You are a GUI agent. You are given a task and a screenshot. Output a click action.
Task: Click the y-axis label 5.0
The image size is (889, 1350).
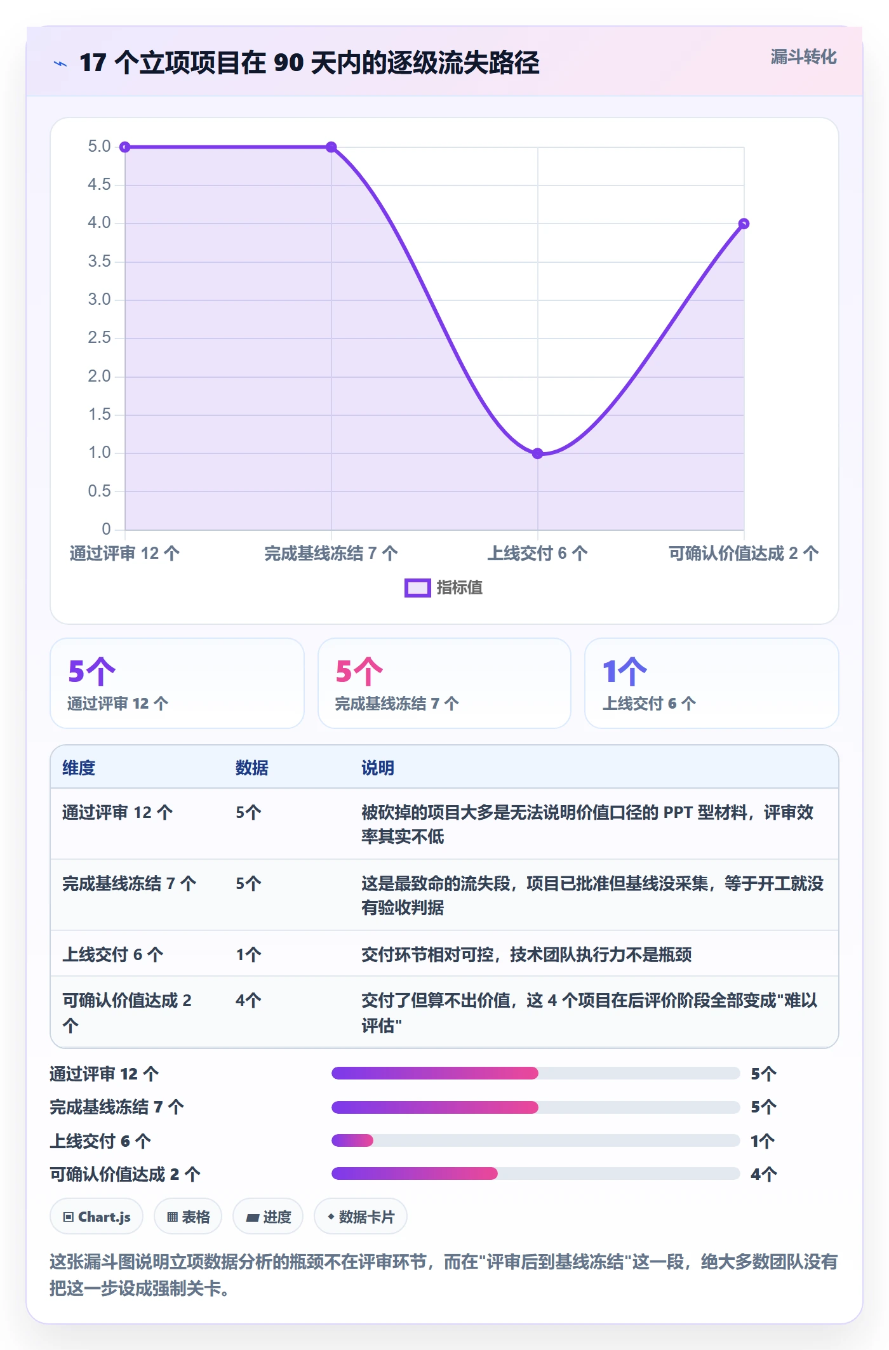tap(99, 147)
